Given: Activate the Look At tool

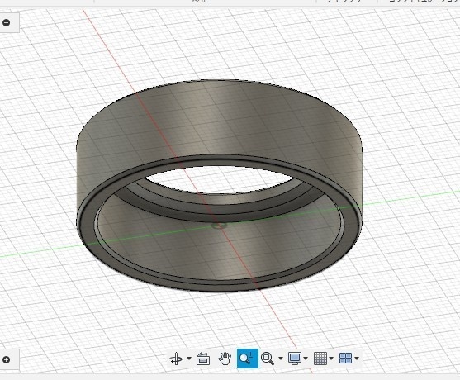Looking at the screenshot, I should click(203, 359).
